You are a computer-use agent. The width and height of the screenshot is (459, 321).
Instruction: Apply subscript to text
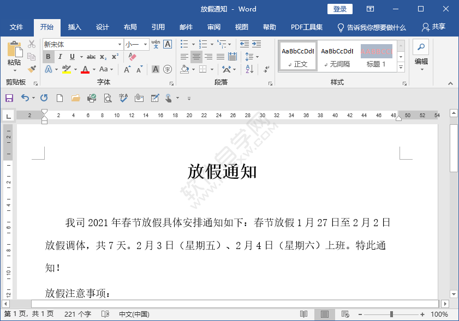103,56
